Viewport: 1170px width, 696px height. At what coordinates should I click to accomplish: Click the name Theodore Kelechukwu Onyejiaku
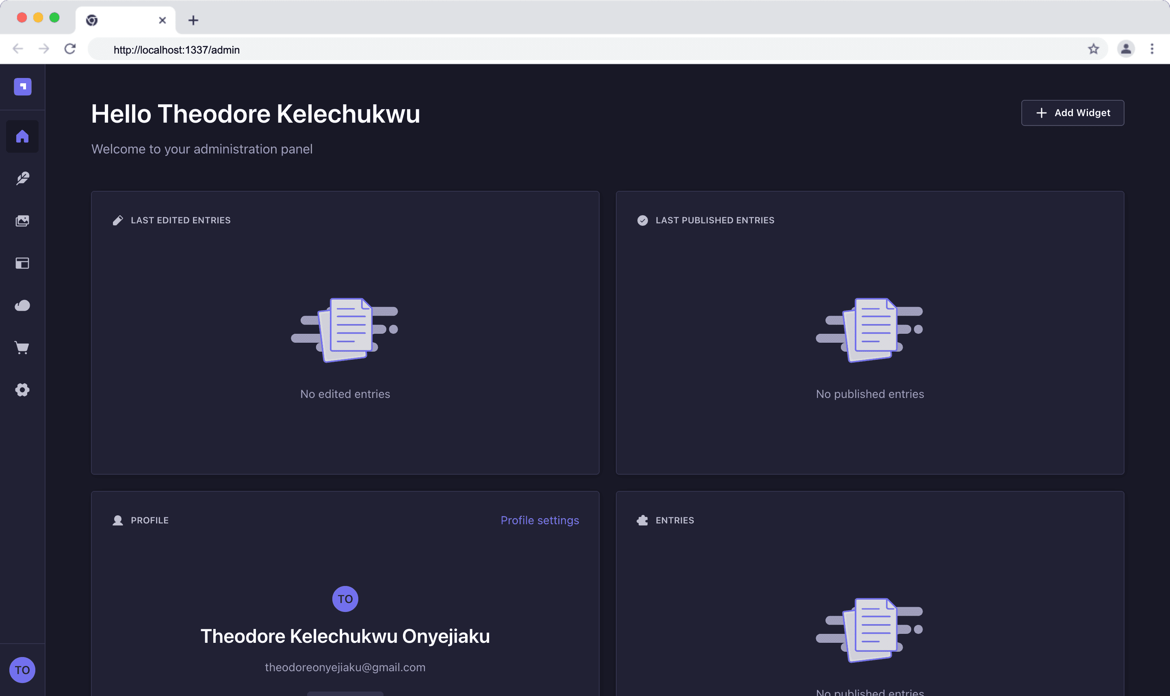(345, 636)
